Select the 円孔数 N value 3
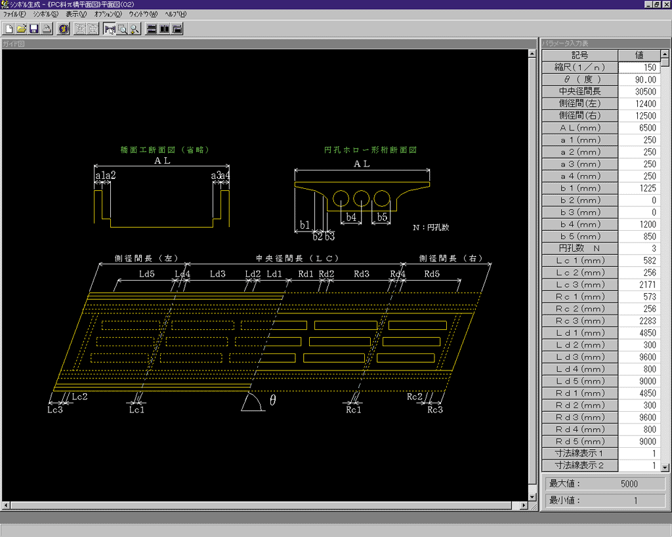Screen dimensions: 672x537 pyautogui.click(x=639, y=249)
